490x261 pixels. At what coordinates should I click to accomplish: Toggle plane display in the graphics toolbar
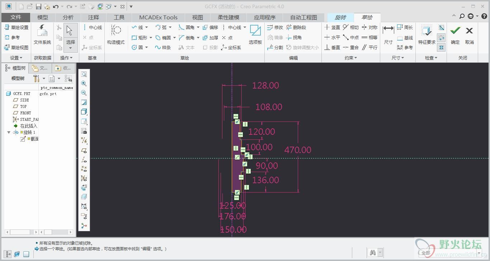click(x=84, y=151)
